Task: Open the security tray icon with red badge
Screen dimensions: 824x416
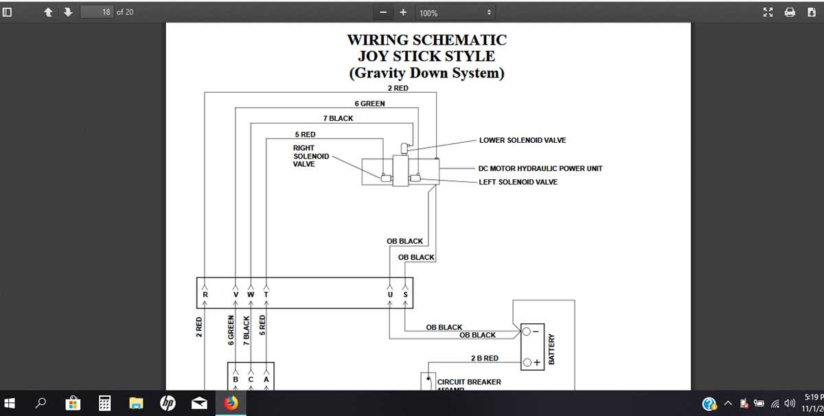Action: coord(744,404)
